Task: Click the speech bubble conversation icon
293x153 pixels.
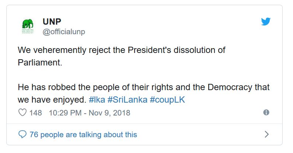Action: [x=22, y=135]
